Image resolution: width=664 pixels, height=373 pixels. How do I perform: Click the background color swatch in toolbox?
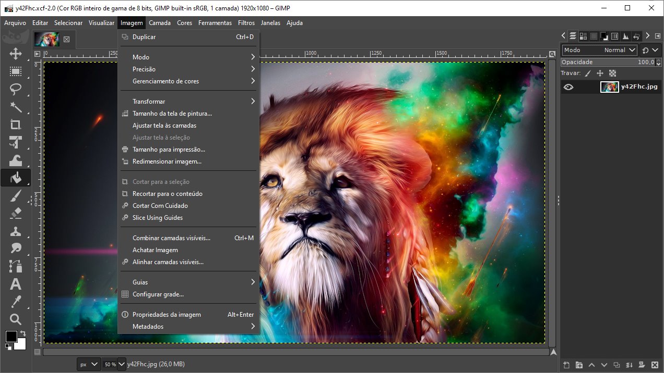pos(21,344)
